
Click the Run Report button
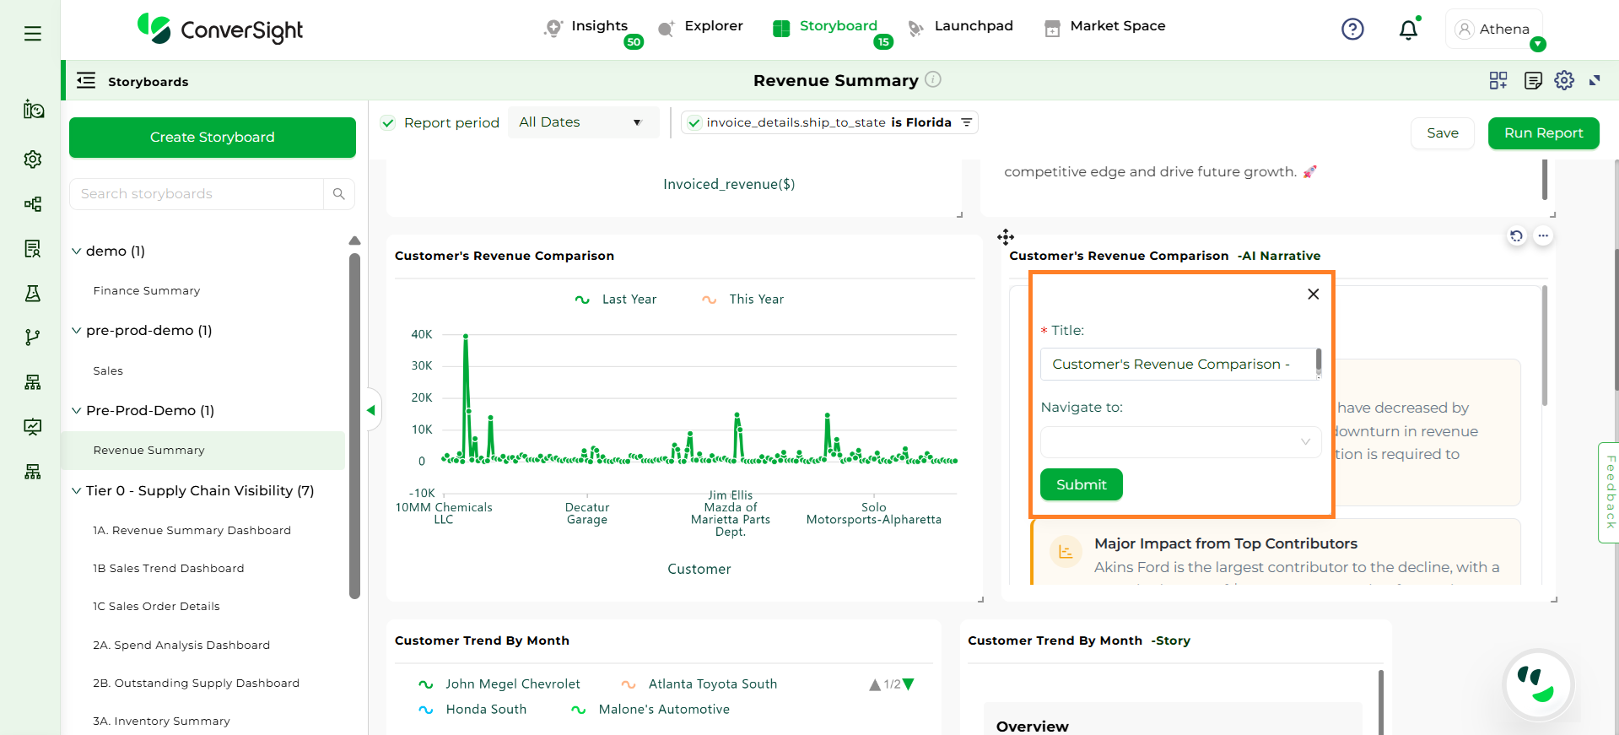pos(1543,133)
